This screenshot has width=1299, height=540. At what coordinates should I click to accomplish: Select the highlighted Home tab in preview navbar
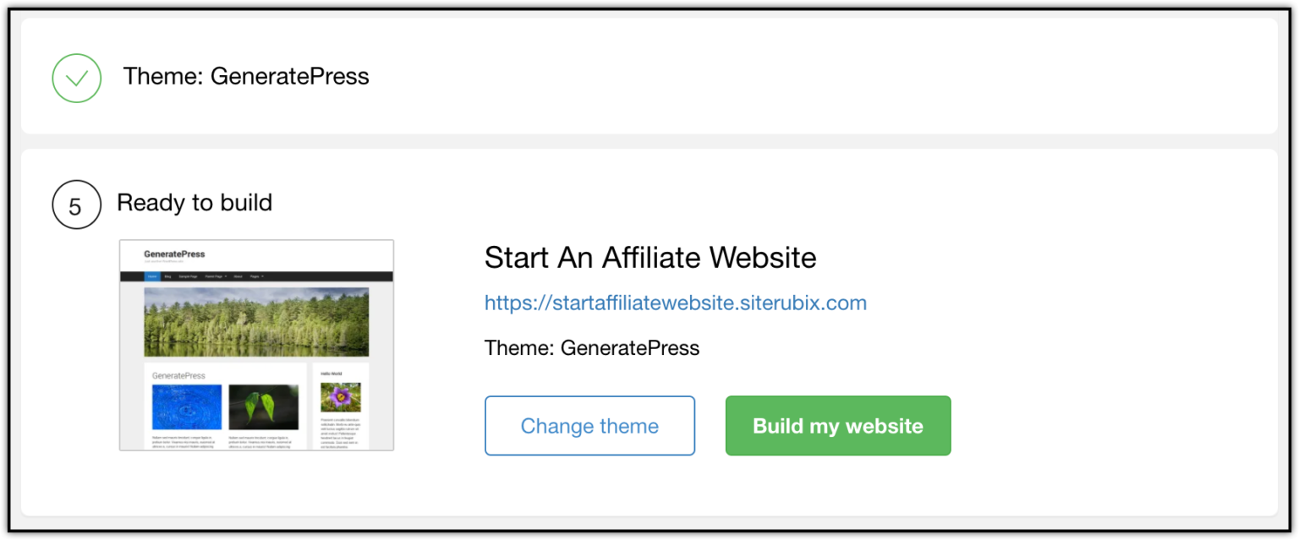(x=152, y=276)
